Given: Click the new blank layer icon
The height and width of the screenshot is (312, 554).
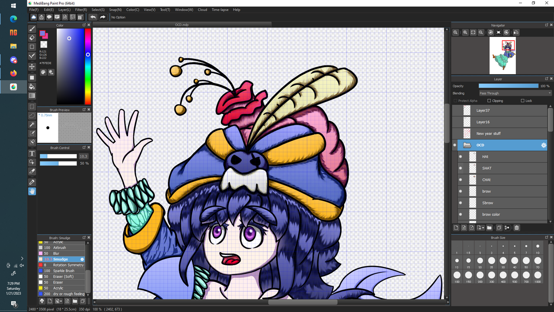Looking at the screenshot, I should (456, 227).
